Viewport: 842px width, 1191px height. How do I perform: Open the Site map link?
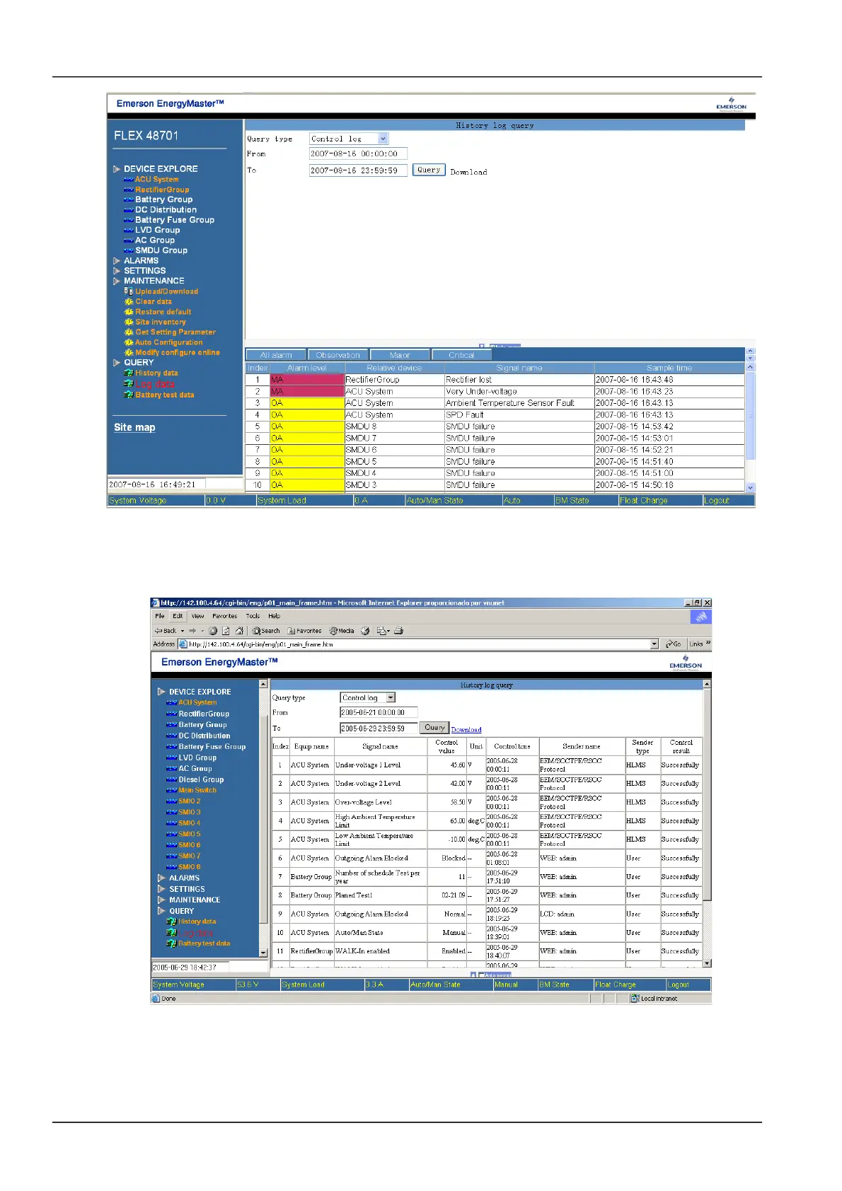(x=134, y=427)
